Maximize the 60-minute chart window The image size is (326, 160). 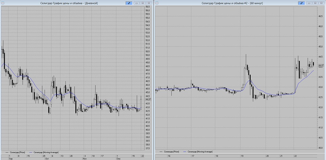point(316,3)
